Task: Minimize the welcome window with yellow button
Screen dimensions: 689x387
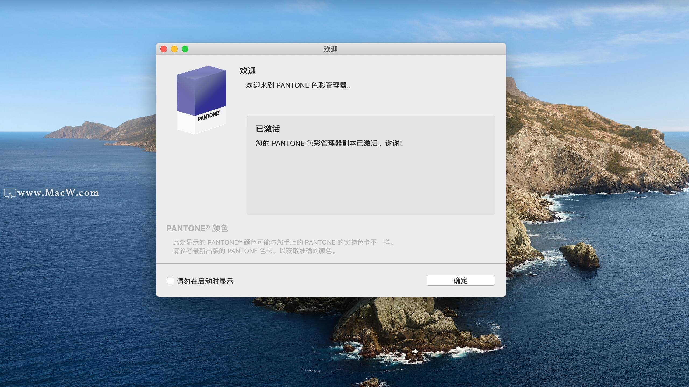Action: pos(174,49)
